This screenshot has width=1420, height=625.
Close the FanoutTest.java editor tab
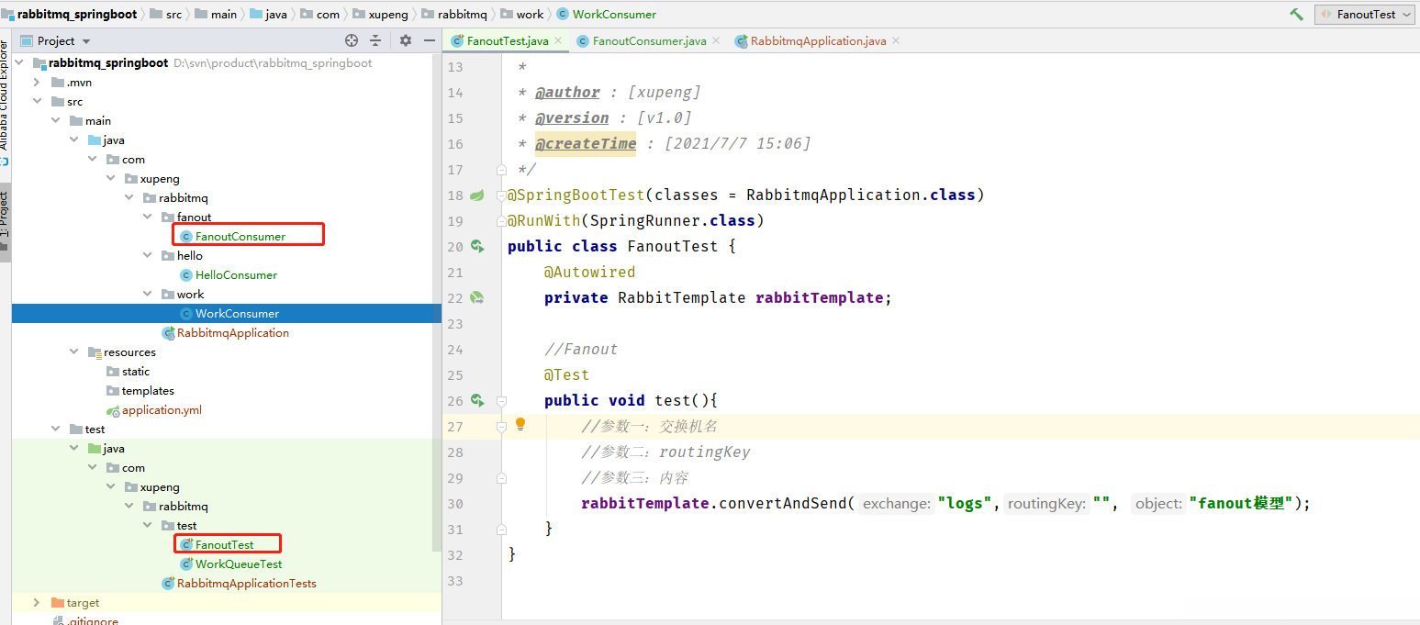[x=558, y=40]
